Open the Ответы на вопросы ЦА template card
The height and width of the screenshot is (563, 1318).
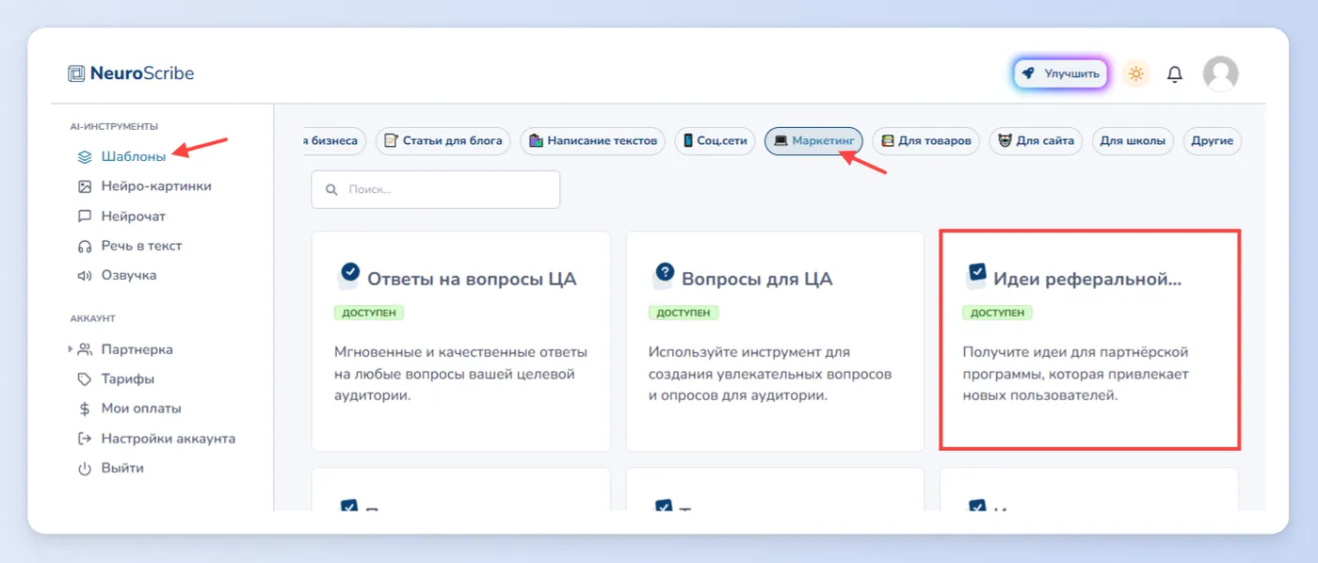[461, 341]
